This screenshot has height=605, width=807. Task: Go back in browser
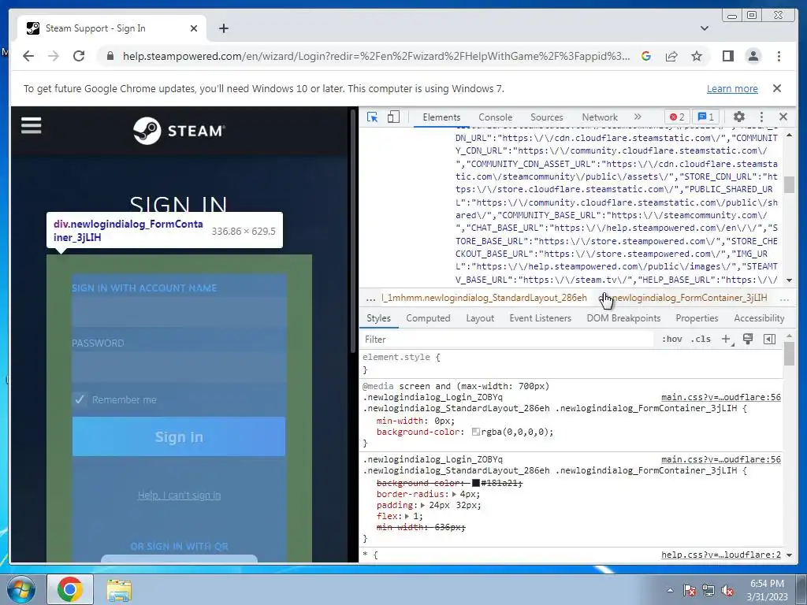pyautogui.click(x=28, y=56)
